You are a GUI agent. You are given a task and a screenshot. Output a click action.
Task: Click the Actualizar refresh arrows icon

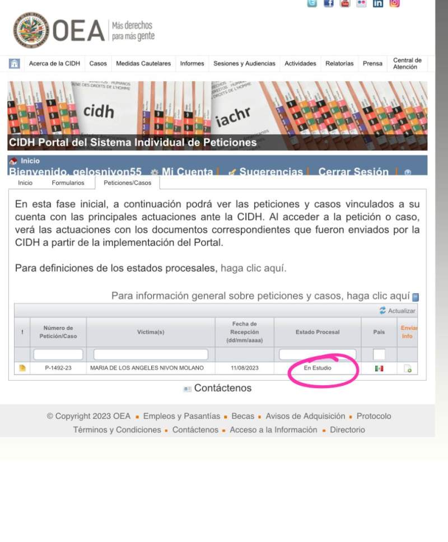[x=382, y=310]
